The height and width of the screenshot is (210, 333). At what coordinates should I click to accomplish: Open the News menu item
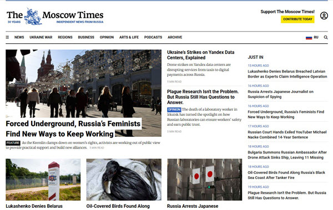coord(19,37)
